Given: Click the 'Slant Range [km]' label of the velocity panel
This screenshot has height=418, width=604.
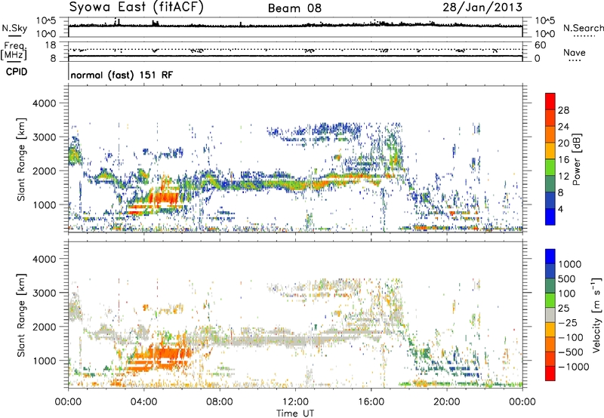Looking at the screenshot, I should (x=21, y=315).
